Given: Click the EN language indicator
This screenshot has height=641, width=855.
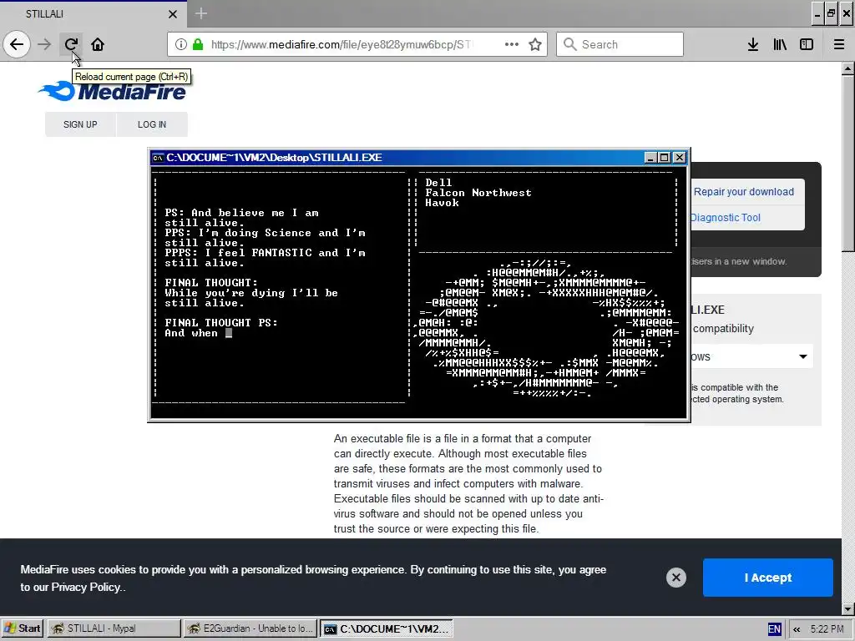Looking at the screenshot, I should click(x=774, y=629).
